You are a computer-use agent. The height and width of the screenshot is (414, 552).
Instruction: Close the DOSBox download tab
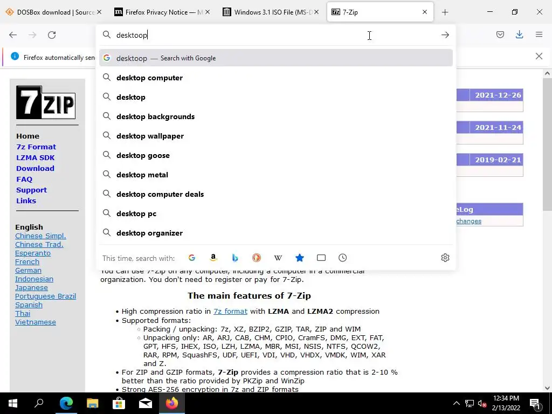(99, 12)
